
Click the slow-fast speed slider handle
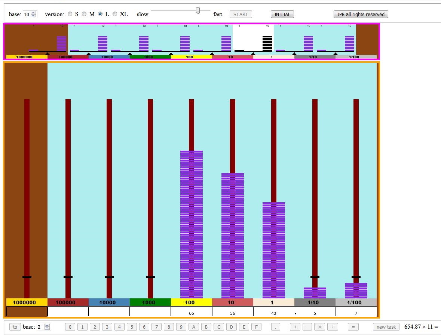point(198,11)
